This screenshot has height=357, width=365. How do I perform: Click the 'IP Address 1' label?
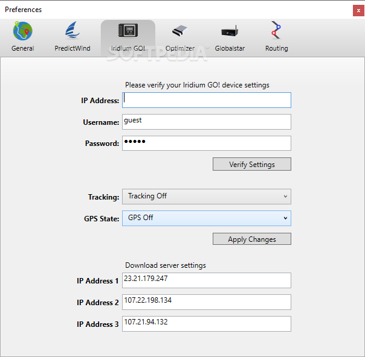(97, 281)
